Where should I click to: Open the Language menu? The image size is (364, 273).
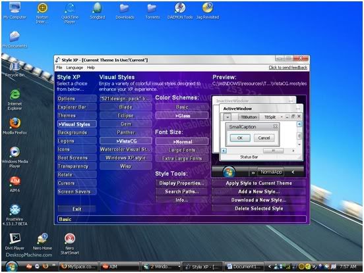(x=75, y=68)
